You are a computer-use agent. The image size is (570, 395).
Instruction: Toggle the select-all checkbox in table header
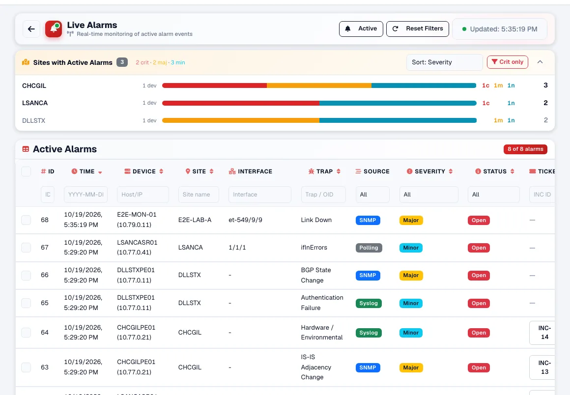pyautogui.click(x=26, y=171)
